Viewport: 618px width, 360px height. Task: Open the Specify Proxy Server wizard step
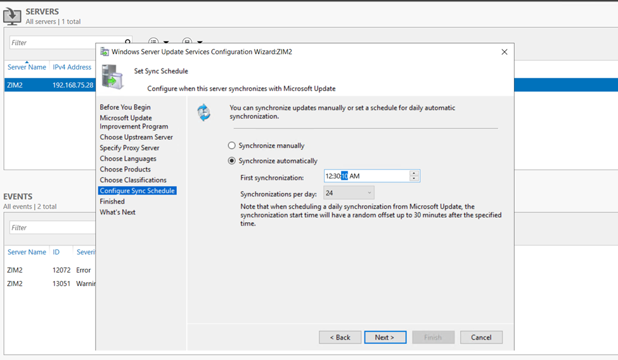(129, 148)
